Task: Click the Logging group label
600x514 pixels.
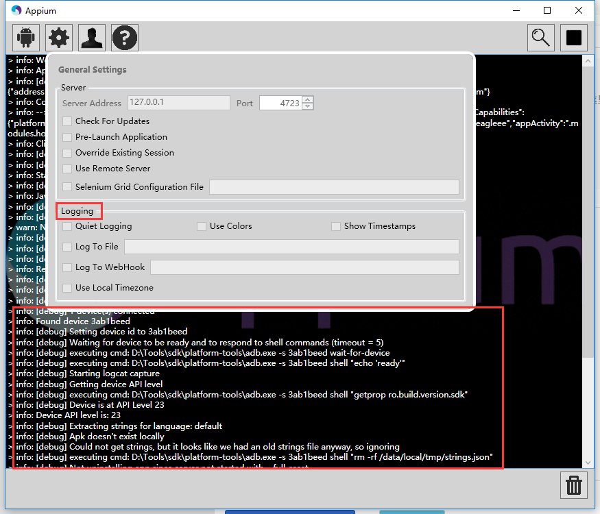Action: pyautogui.click(x=77, y=211)
